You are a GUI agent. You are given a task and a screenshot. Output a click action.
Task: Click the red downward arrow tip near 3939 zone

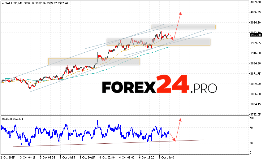(173, 39)
